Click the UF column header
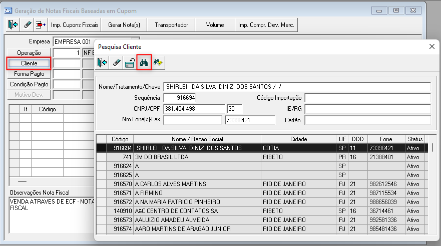Screen dimensions: 441x246 pos(342,139)
